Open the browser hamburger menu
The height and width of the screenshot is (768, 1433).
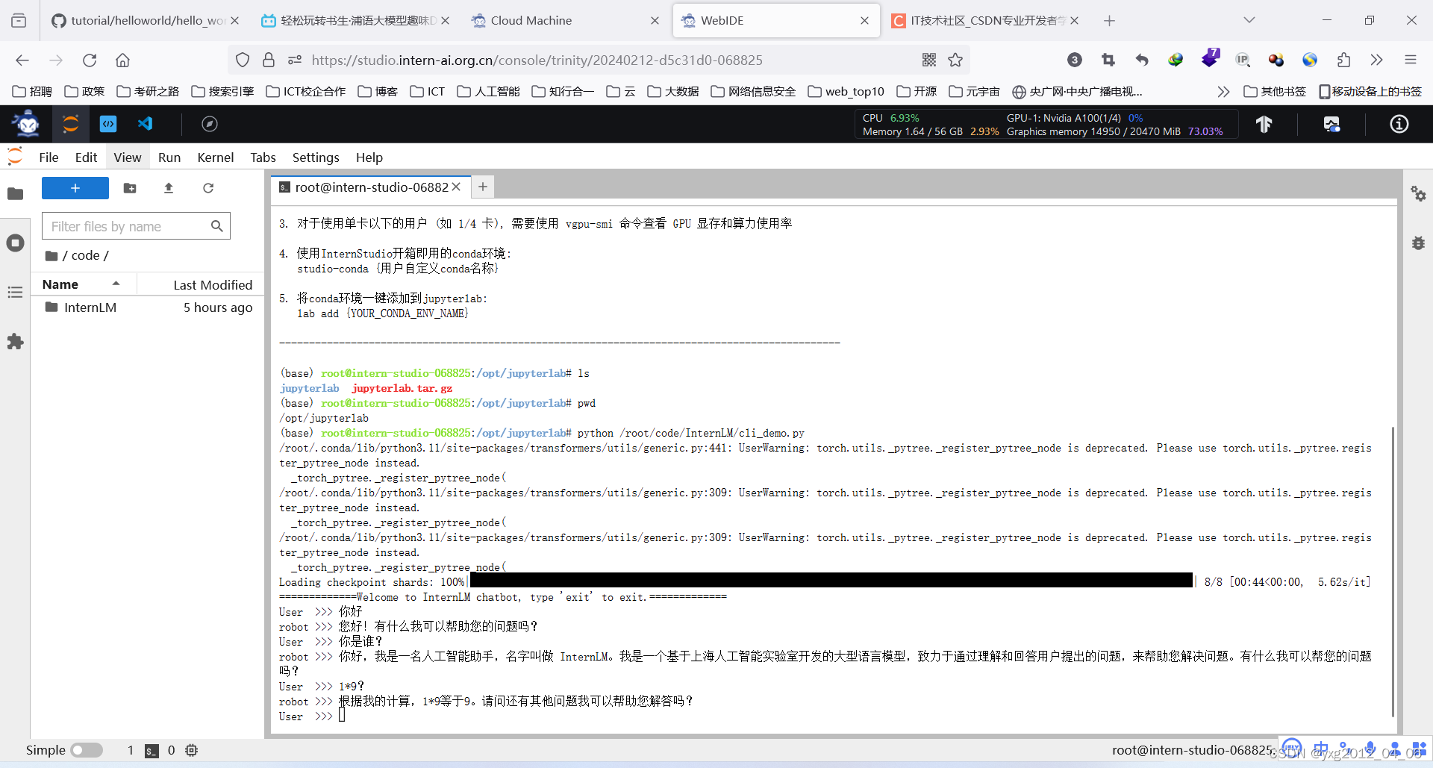1410,60
